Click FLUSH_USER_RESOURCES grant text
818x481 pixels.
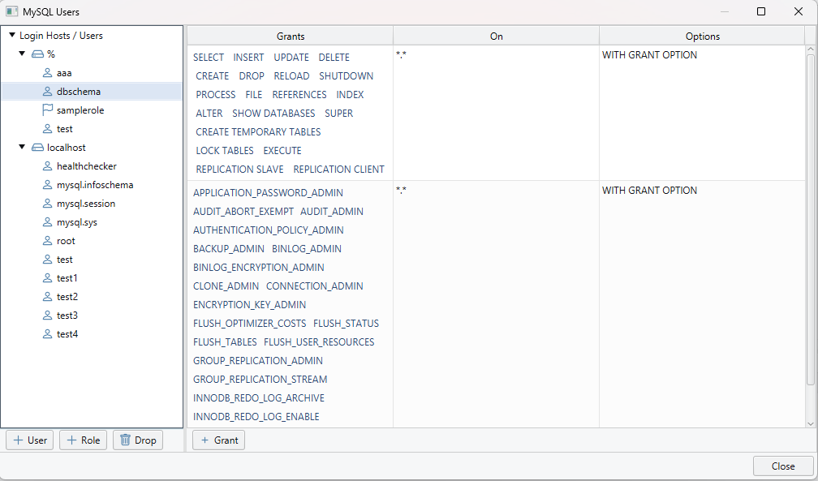coord(319,342)
